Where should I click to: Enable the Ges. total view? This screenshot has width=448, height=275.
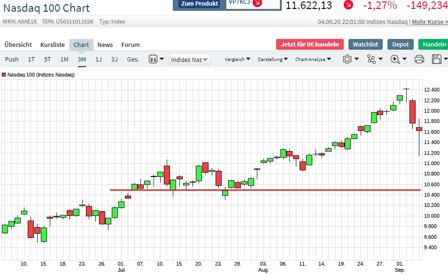point(132,59)
